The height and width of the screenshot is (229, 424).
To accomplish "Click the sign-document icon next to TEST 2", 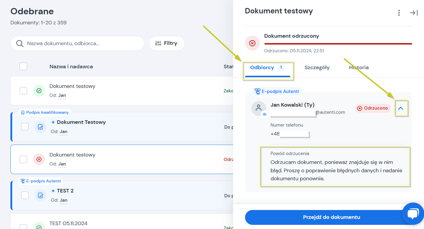I will click(40, 195).
